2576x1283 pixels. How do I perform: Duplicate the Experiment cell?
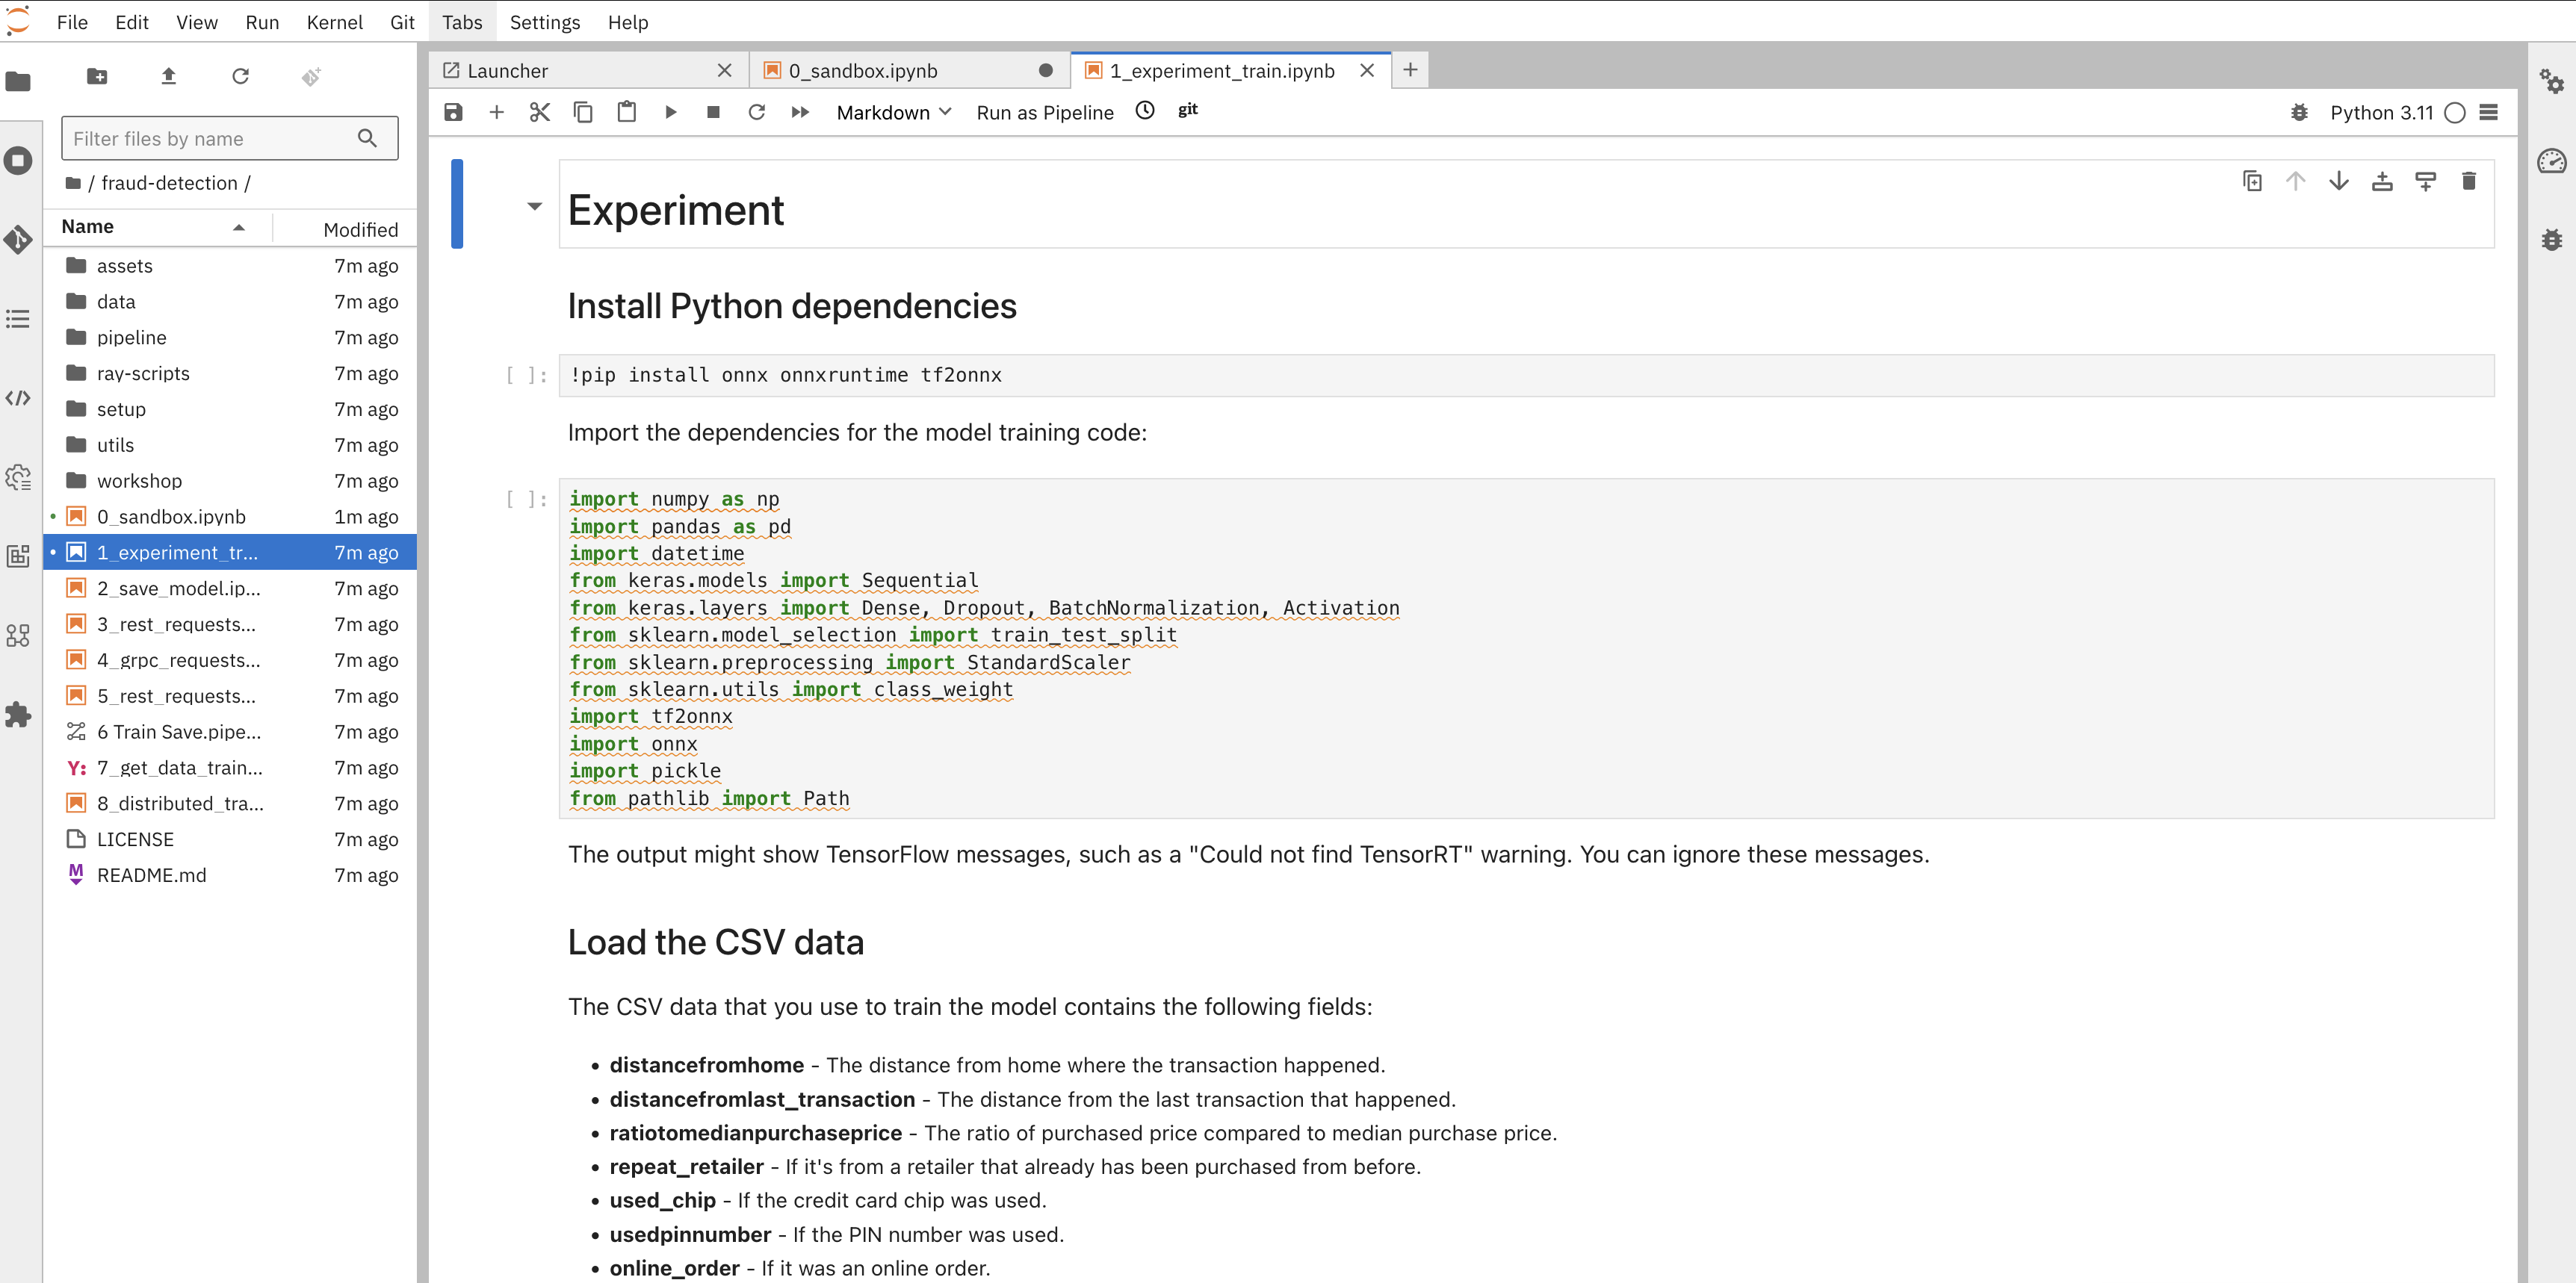[2252, 181]
